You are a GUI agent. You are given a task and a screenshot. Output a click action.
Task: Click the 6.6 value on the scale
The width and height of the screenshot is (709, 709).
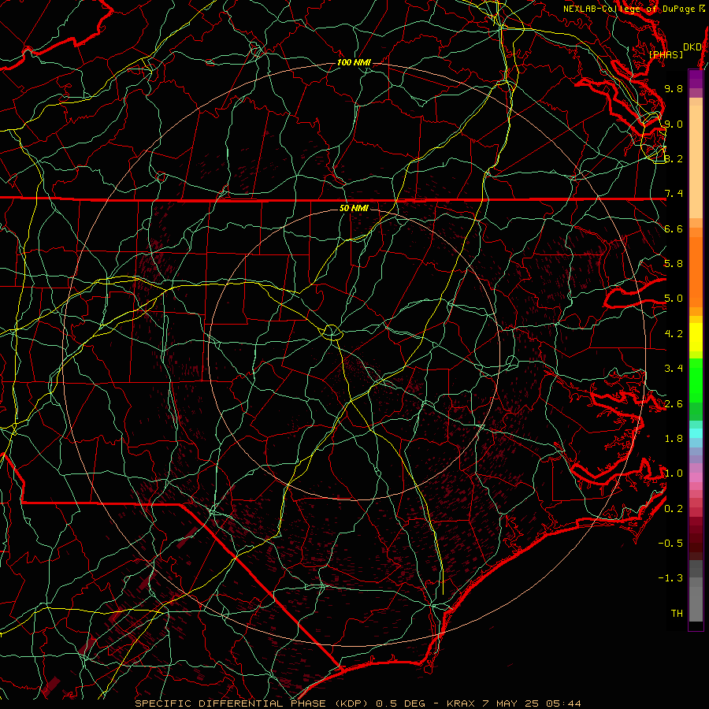click(x=674, y=228)
